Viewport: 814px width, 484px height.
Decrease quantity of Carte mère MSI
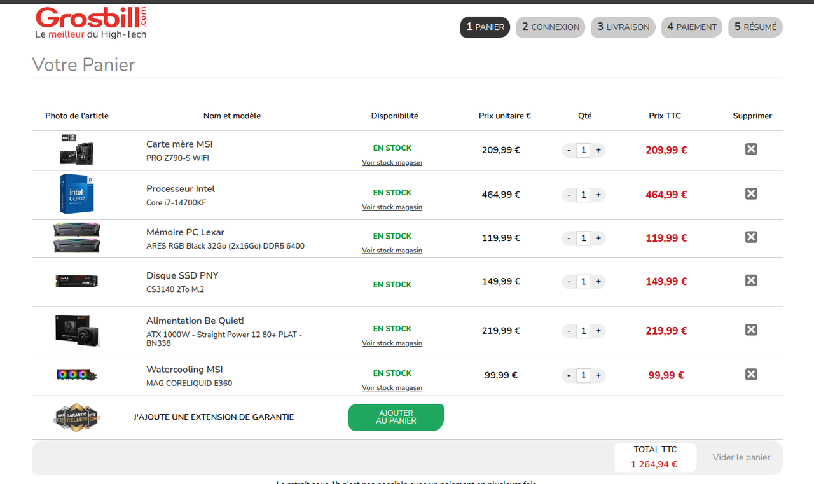(569, 150)
